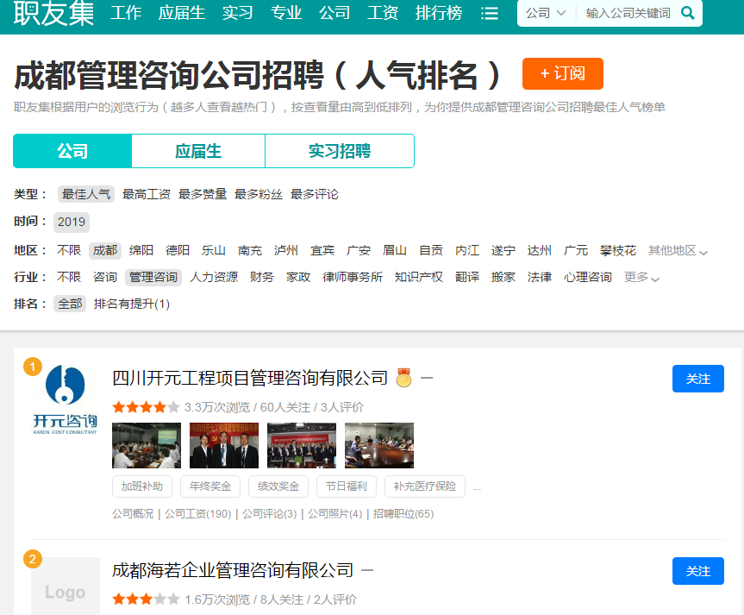Filter region by 德阳
744x615 pixels.
point(178,251)
